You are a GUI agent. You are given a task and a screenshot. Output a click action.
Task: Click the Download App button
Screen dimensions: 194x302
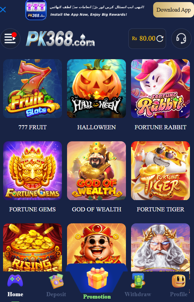pyautogui.click(x=174, y=10)
